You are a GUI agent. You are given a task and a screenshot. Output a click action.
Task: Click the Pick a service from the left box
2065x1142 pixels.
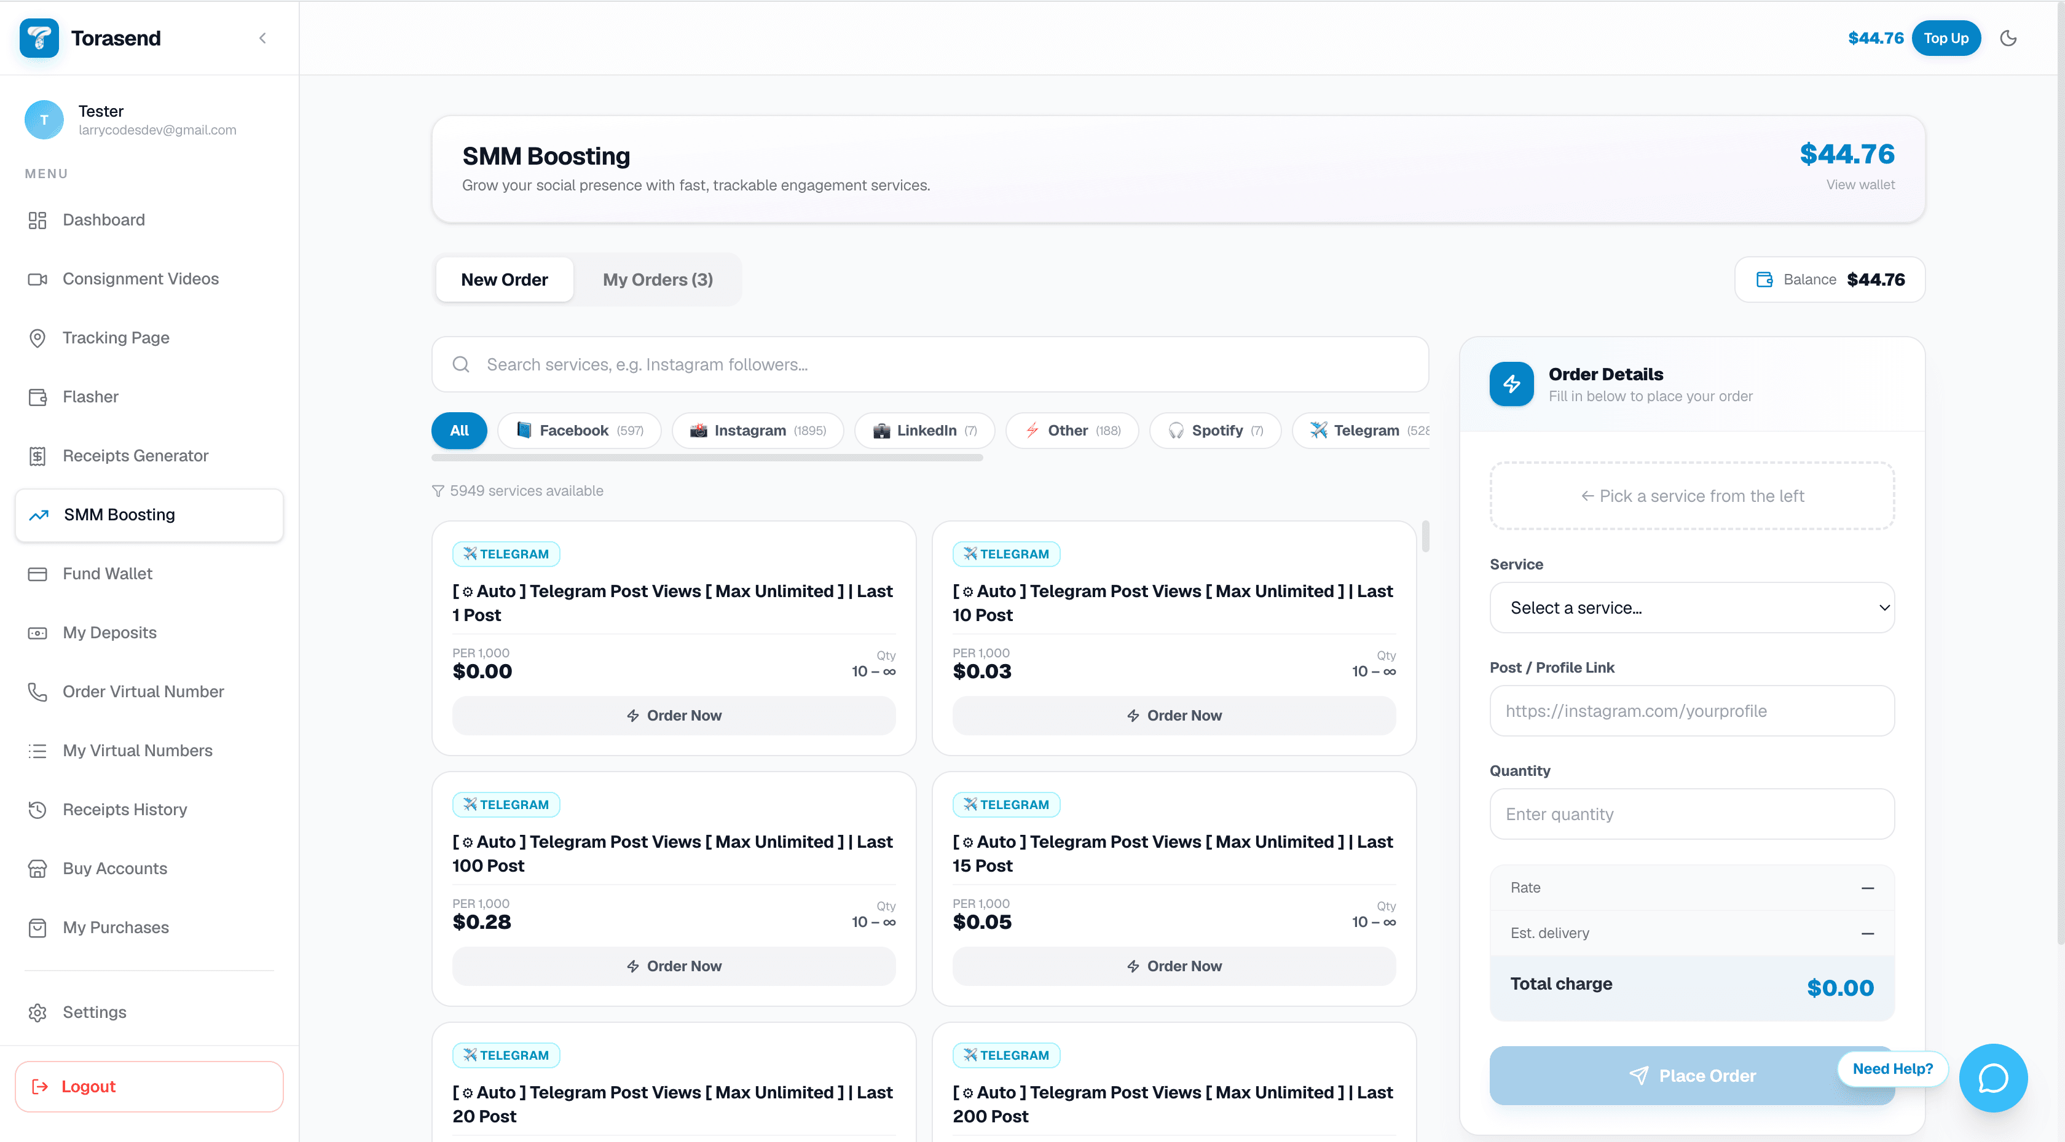[x=1692, y=496]
